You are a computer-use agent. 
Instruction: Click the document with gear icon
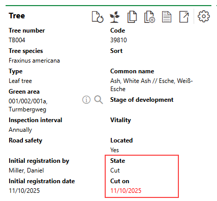tap(149, 17)
